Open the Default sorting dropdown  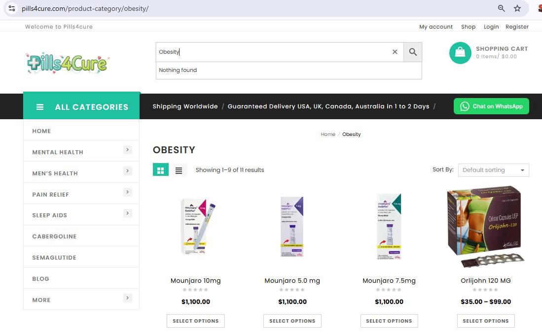point(493,170)
